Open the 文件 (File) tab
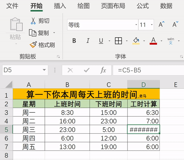The width and height of the screenshot is (184, 160). (x=12, y=6)
